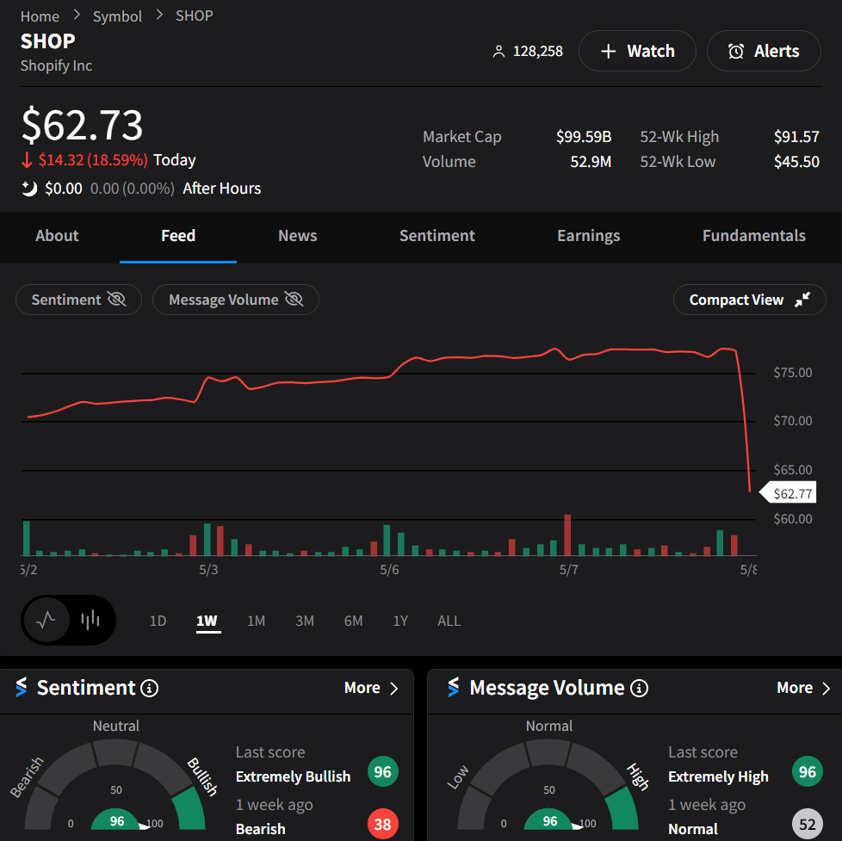
Task: Click the Stocktwits logo in the Message Volume card
Action: coord(454,688)
